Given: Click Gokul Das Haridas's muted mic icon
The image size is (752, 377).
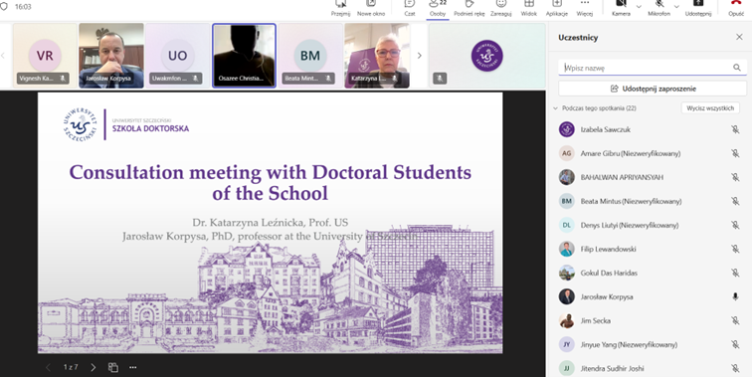Looking at the screenshot, I should (735, 273).
